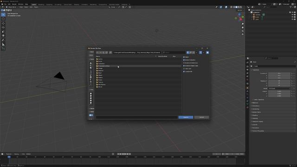Screen dimensions: 297x167
Task: Hide the Camera object in outliner
Action: tap(292, 14)
